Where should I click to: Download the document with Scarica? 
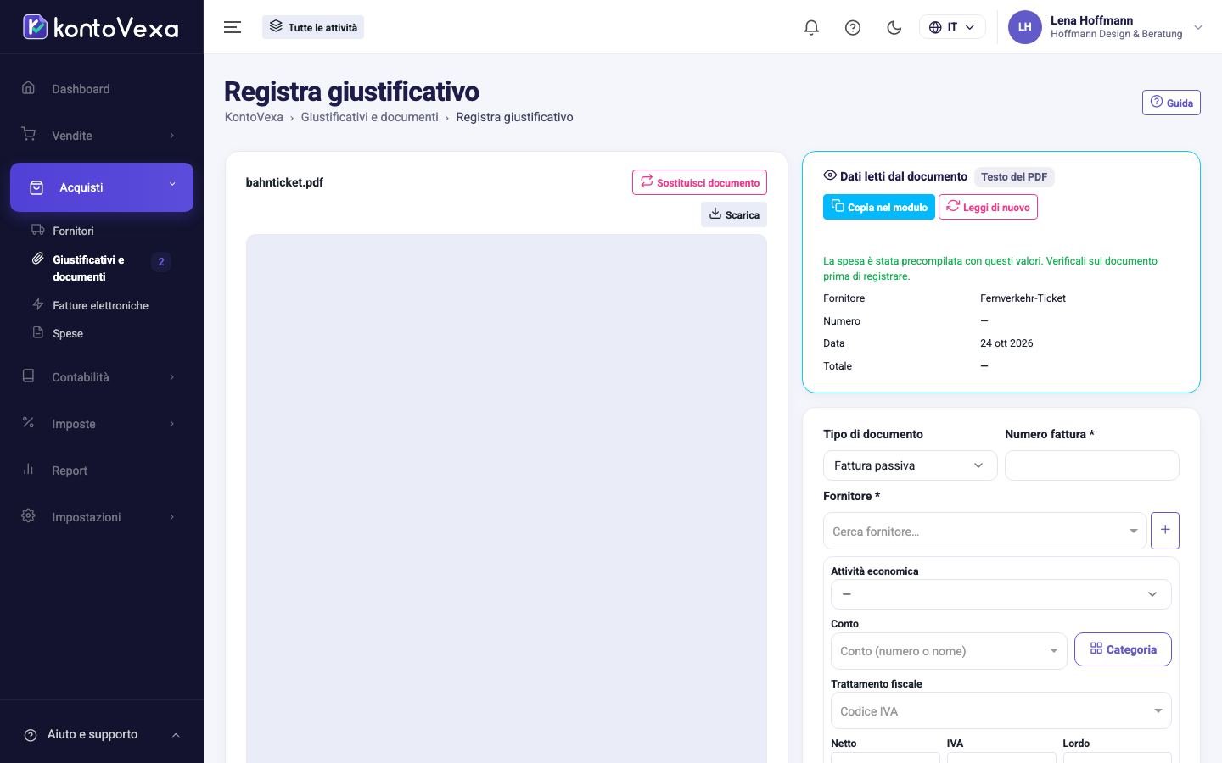tap(734, 214)
